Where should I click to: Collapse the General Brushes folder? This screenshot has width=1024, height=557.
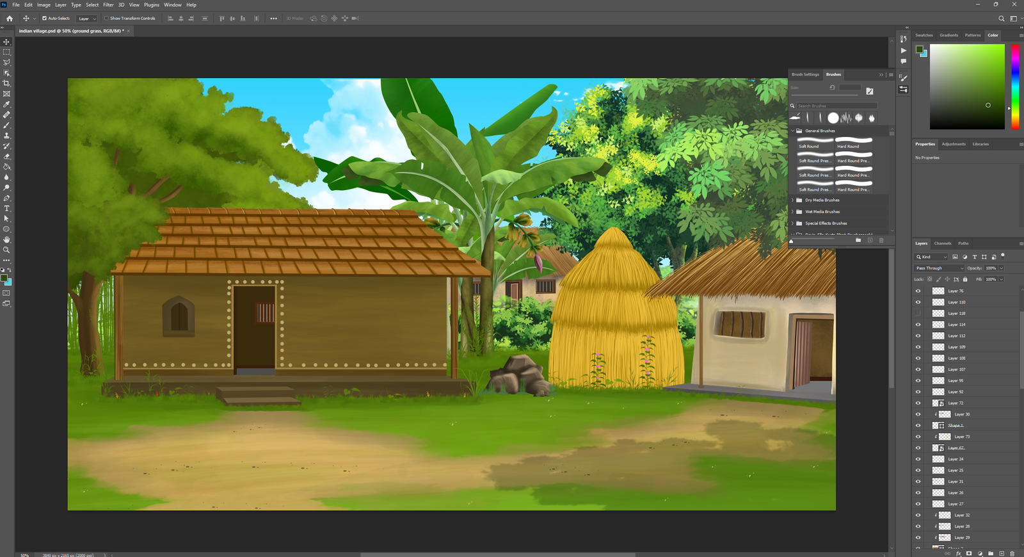click(x=792, y=131)
